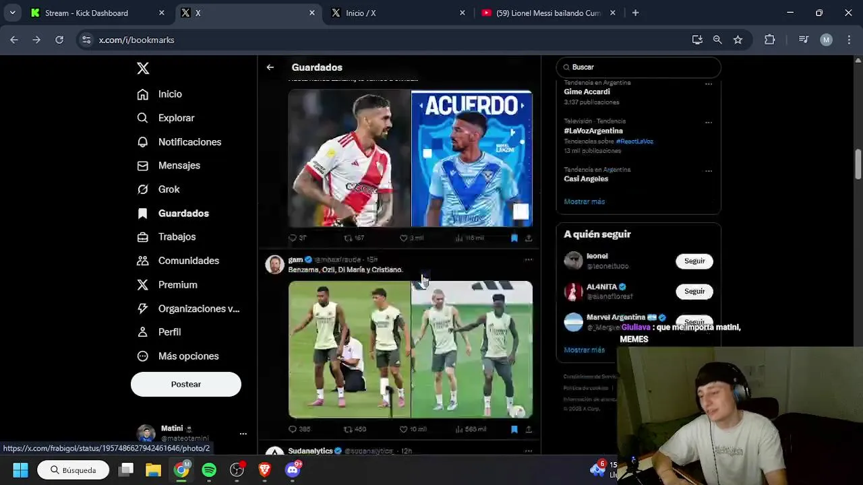Open Comunidades in the sidebar
Viewport: 863px width, 485px height.
point(178,261)
